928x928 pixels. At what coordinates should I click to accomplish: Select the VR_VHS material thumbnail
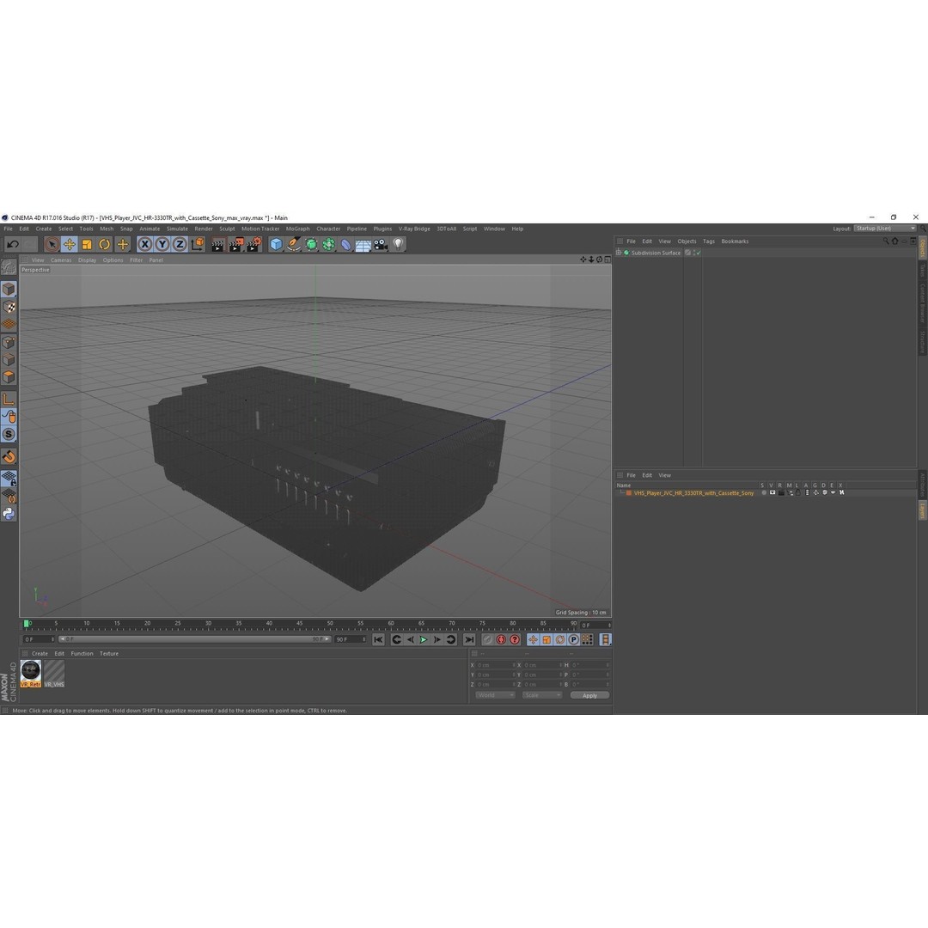(54, 674)
